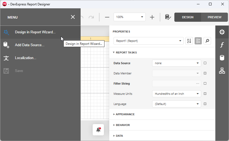The width and height of the screenshot is (229, 141).
Task: Expand the APPEARANCE section
Action: pos(124,114)
